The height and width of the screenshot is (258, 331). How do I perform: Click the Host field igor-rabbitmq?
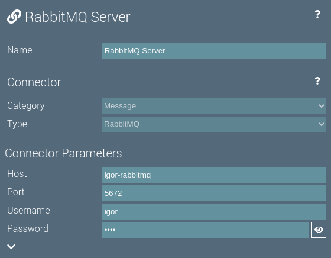[214, 175]
